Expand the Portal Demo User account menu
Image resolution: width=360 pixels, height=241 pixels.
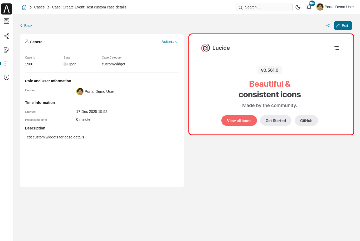pos(335,7)
